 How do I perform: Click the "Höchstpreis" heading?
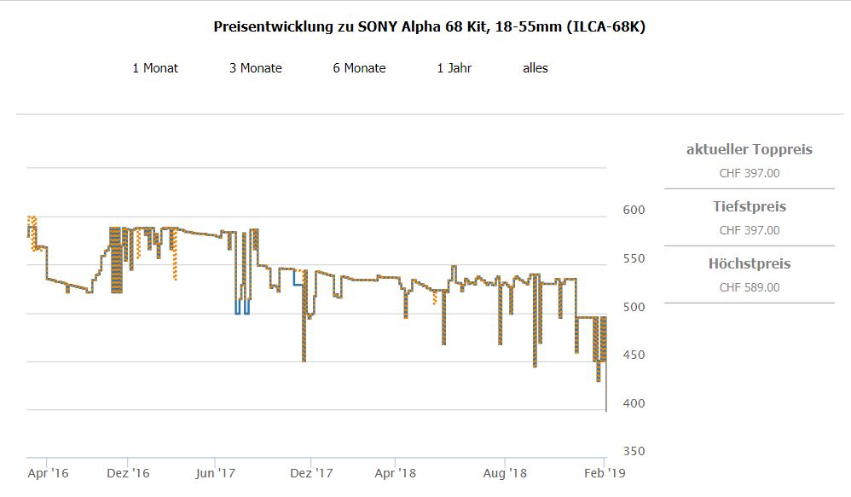coord(750,264)
